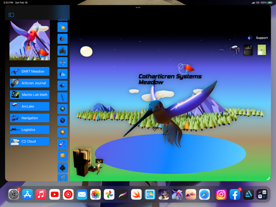Select the Logistics button
The height and width of the screenshot is (207, 276).
click(29, 129)
